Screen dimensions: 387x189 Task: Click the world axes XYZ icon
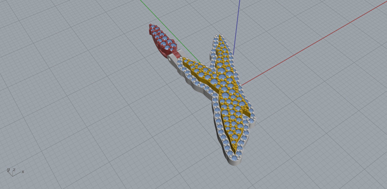15,172
